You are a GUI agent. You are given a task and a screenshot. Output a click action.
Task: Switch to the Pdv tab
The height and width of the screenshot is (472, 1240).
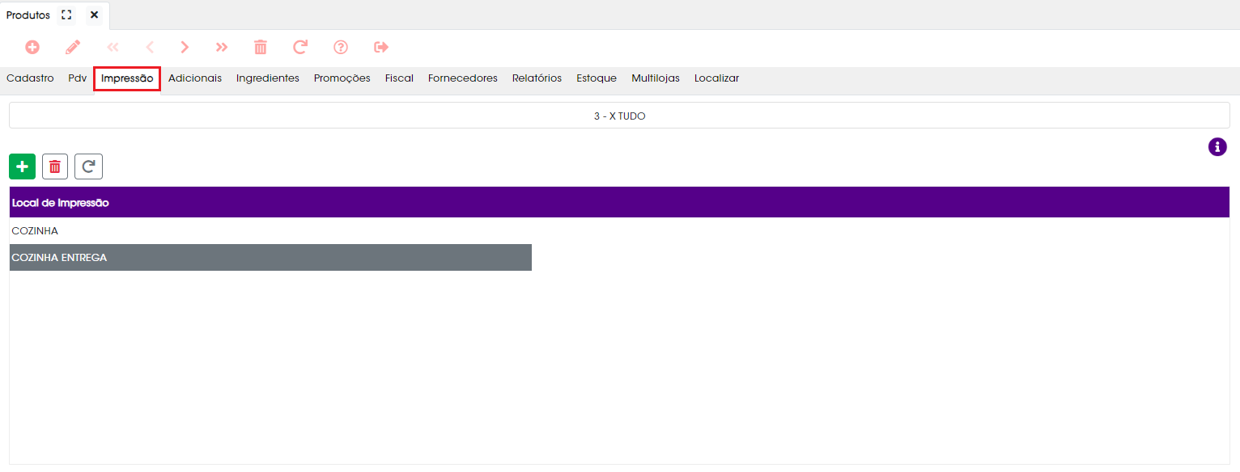78,78
